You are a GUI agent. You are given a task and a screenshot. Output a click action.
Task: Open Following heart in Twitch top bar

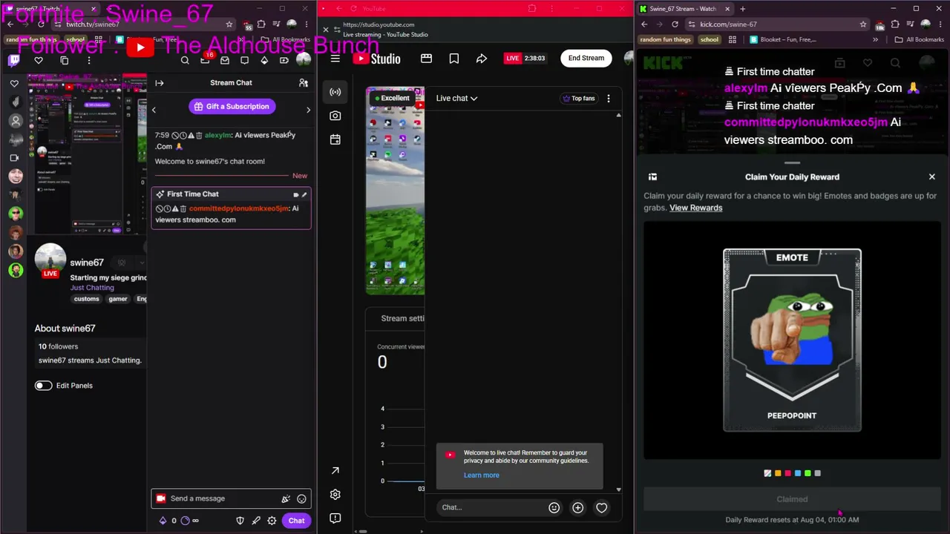pos(39,61)
